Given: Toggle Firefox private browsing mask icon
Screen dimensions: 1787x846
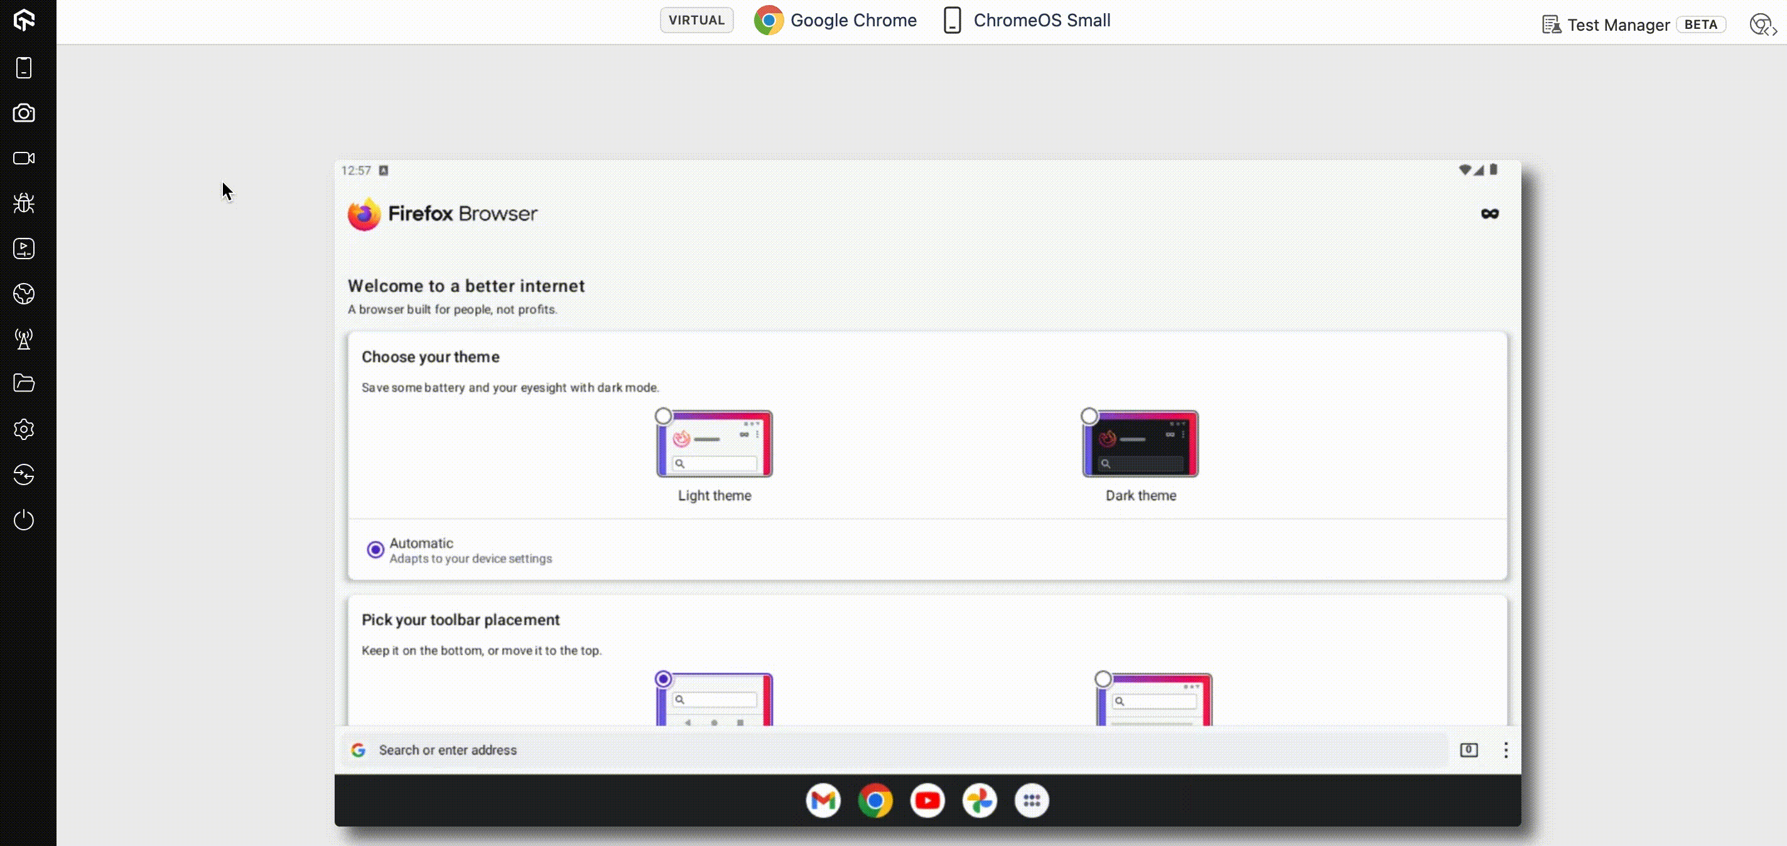Looking at the screenshot, I should pos(1489,213).
